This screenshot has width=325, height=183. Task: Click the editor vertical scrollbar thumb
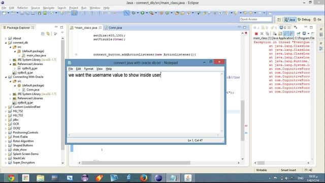pos(243,120)
